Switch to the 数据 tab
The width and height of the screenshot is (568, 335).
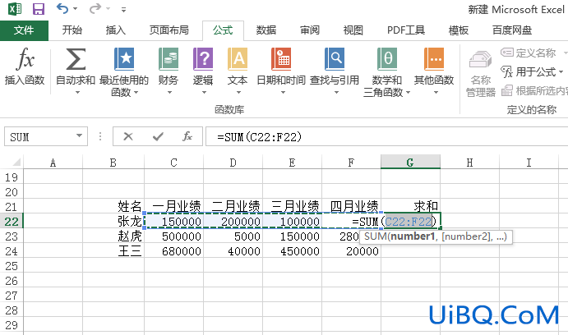266,30
